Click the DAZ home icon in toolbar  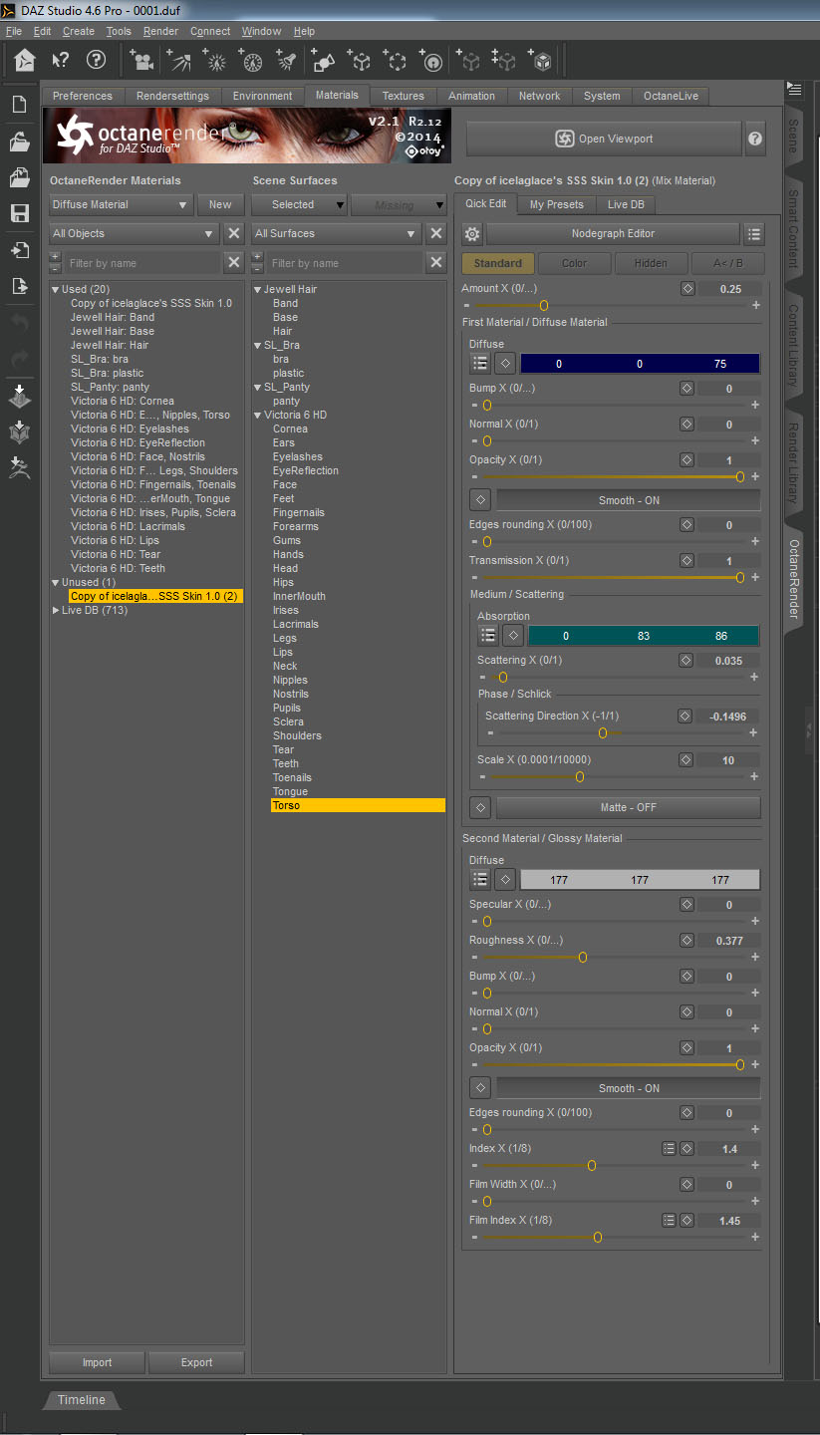click(x=25, y=61)
